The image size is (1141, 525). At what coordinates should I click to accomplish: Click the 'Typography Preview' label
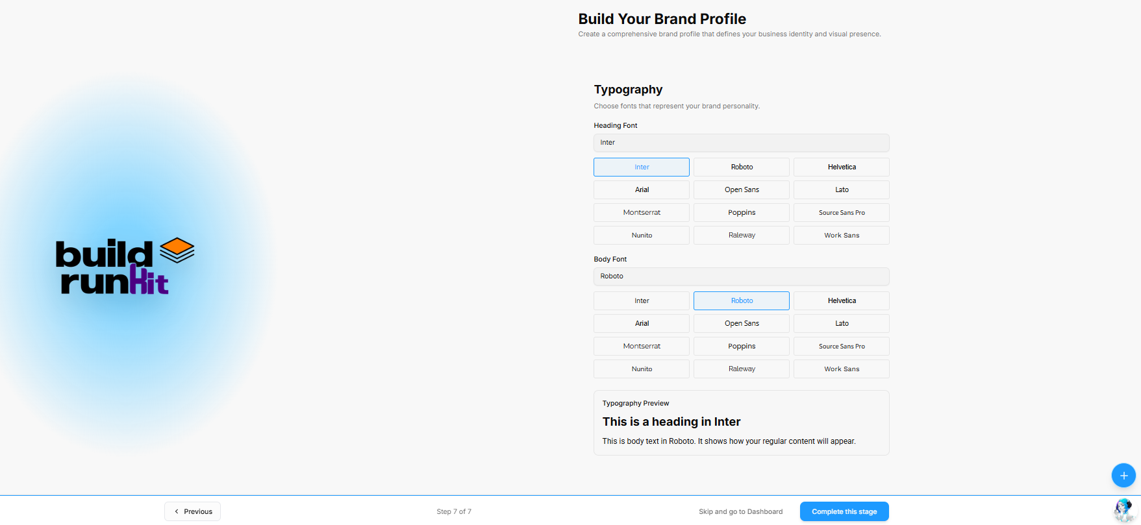pos(636,403)
